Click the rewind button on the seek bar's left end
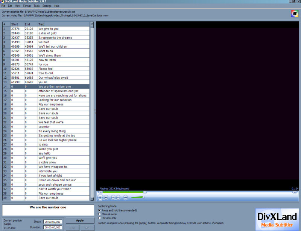This screenshot has height=231, width=301. 100,192
